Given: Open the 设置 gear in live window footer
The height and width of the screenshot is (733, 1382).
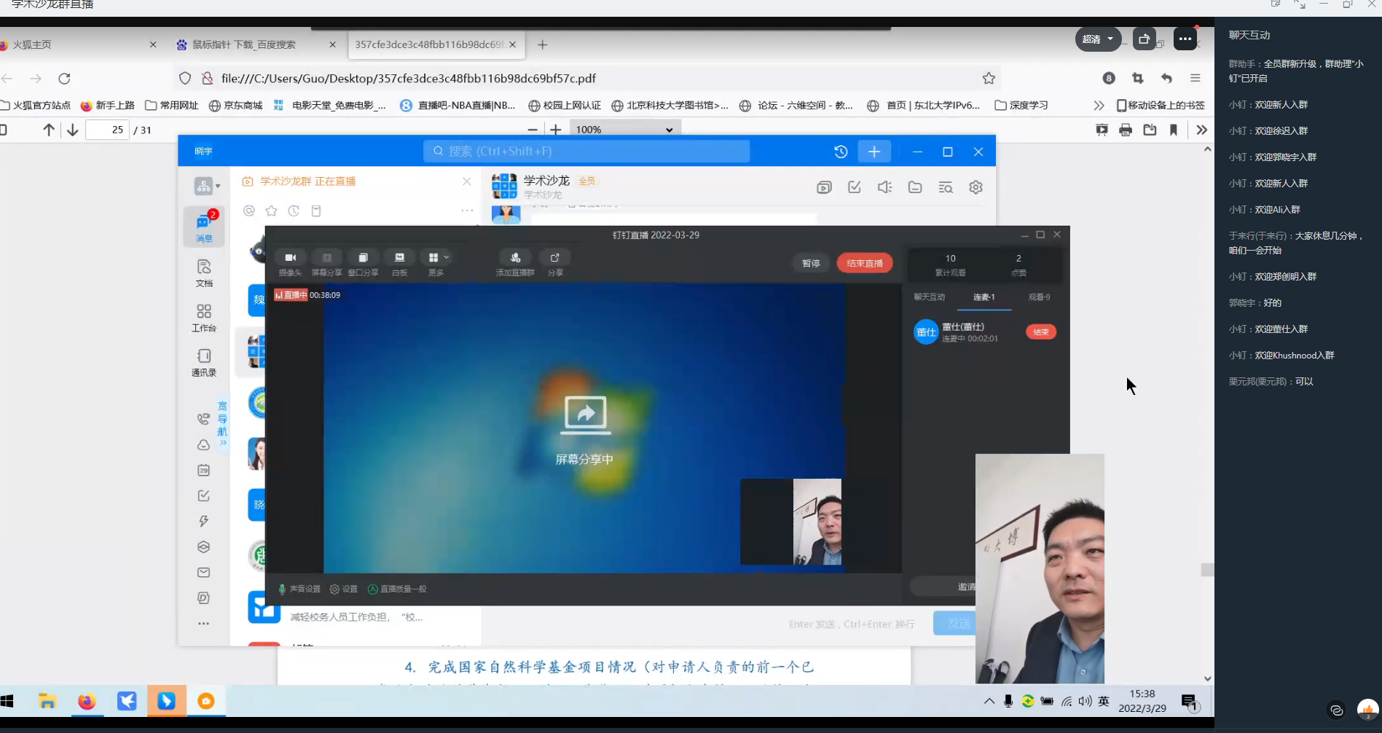Looking at the screenshot, I should [x=343, y=589].
